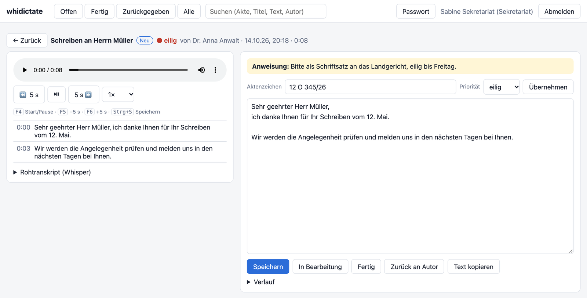Log out with Abmelden

click(x=559, y=11)
